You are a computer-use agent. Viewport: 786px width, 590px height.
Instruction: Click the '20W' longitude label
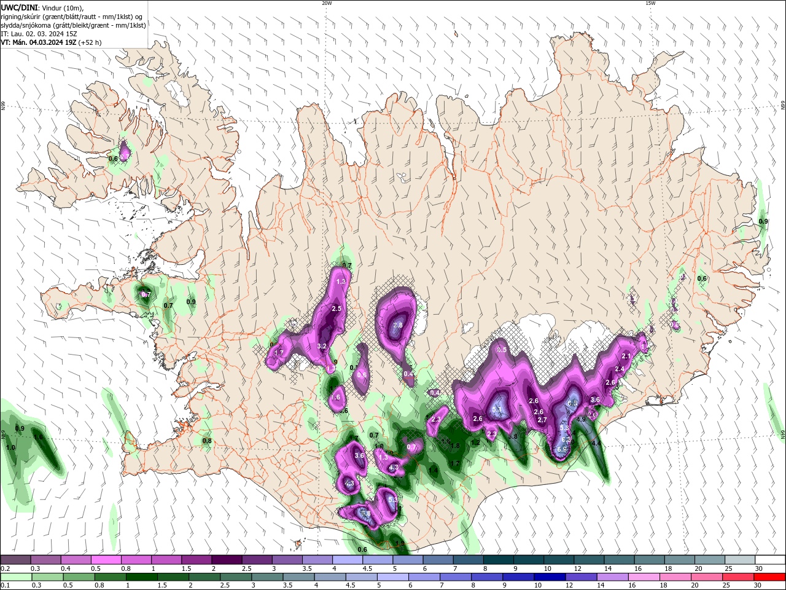click(x=327, y=3)
